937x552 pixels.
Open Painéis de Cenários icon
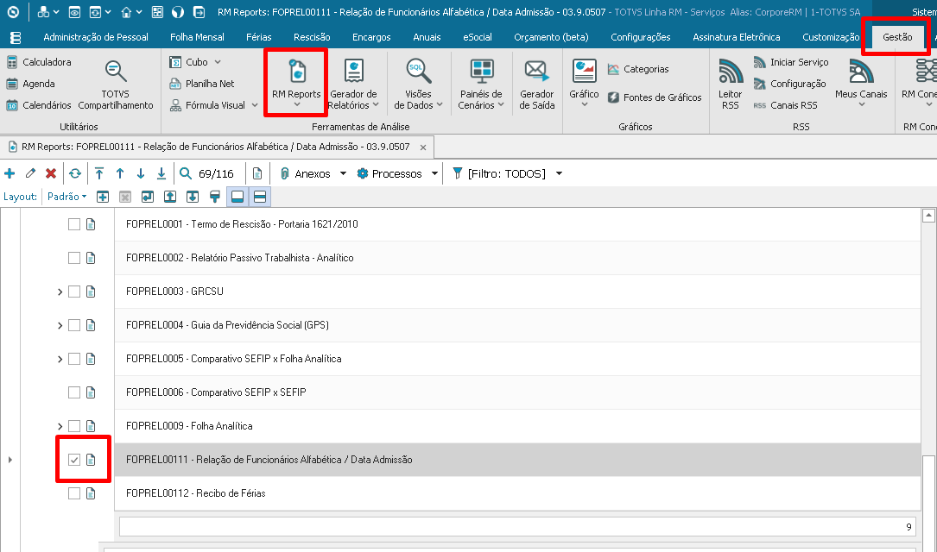[x=481, y=72]
